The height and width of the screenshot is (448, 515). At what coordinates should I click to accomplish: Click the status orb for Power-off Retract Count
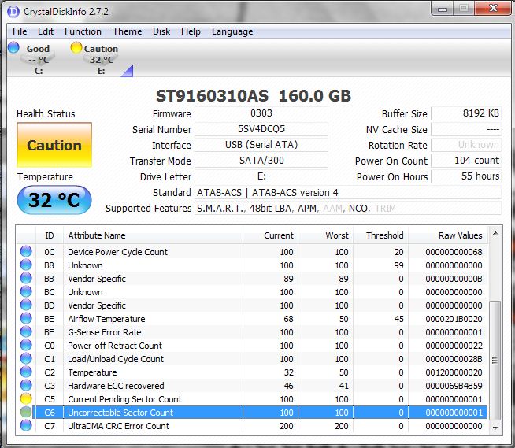26,345
